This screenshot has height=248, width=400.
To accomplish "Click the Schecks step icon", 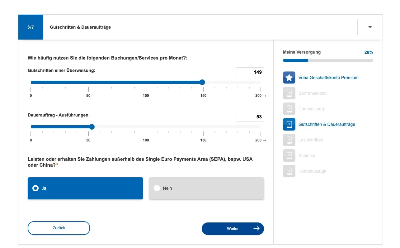I will click(x=289, y=155).
